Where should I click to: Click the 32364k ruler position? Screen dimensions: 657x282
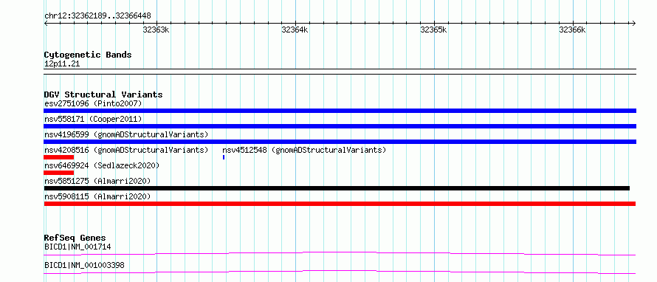(295, 30)
